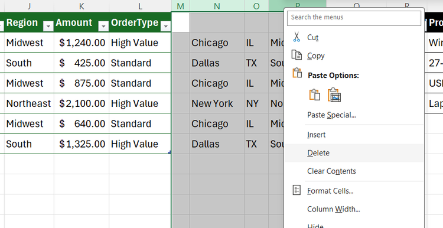Open the Region column filter dropdown
Viewport: 443px width, 228px height.
[48, 26]
